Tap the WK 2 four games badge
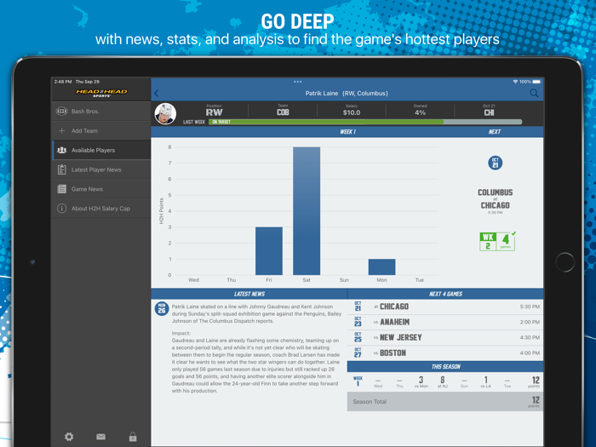 [x=497, y=241]
